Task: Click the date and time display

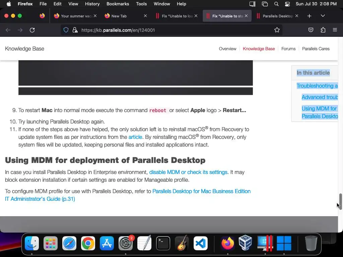Action: pyautogui.click(x=316, y=4)
